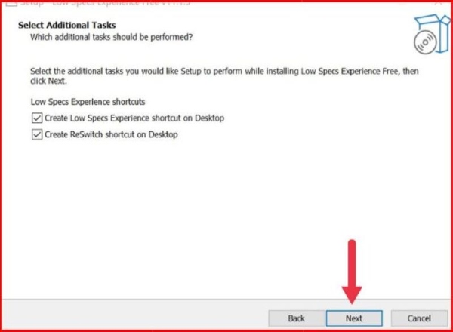Click the instruction paragraph about additional tasks
Image resolution: width=453 pixels, height=332 pixels.
pos(224,76)
